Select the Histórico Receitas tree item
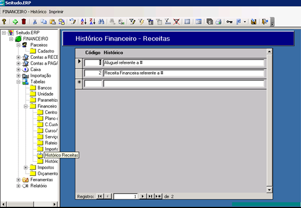 (61, 155)
